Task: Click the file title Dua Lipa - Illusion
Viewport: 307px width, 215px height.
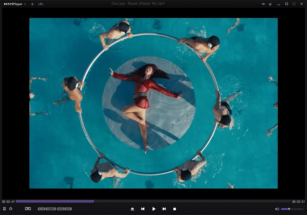Action: [x=138, y=3]
